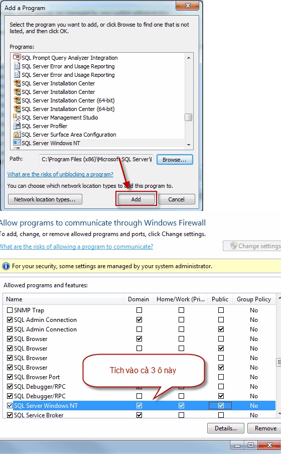Click the Add button
Viewport: 281px width, 454px height.
136,199
